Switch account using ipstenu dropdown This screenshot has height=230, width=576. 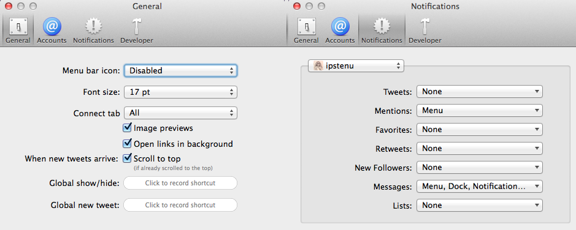[x=356, y=66]
